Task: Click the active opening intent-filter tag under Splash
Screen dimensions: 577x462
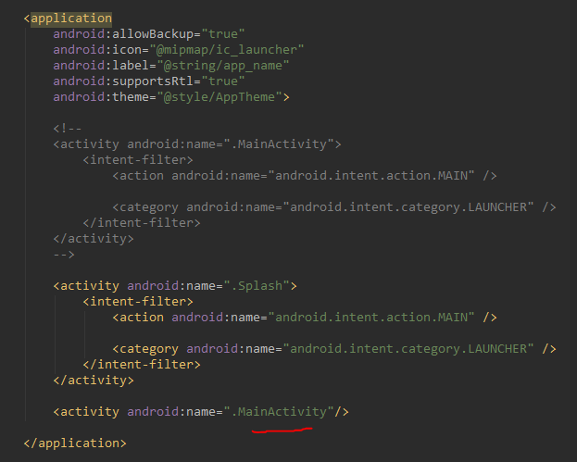Action: pyautogui.click(x=138, y=302)
